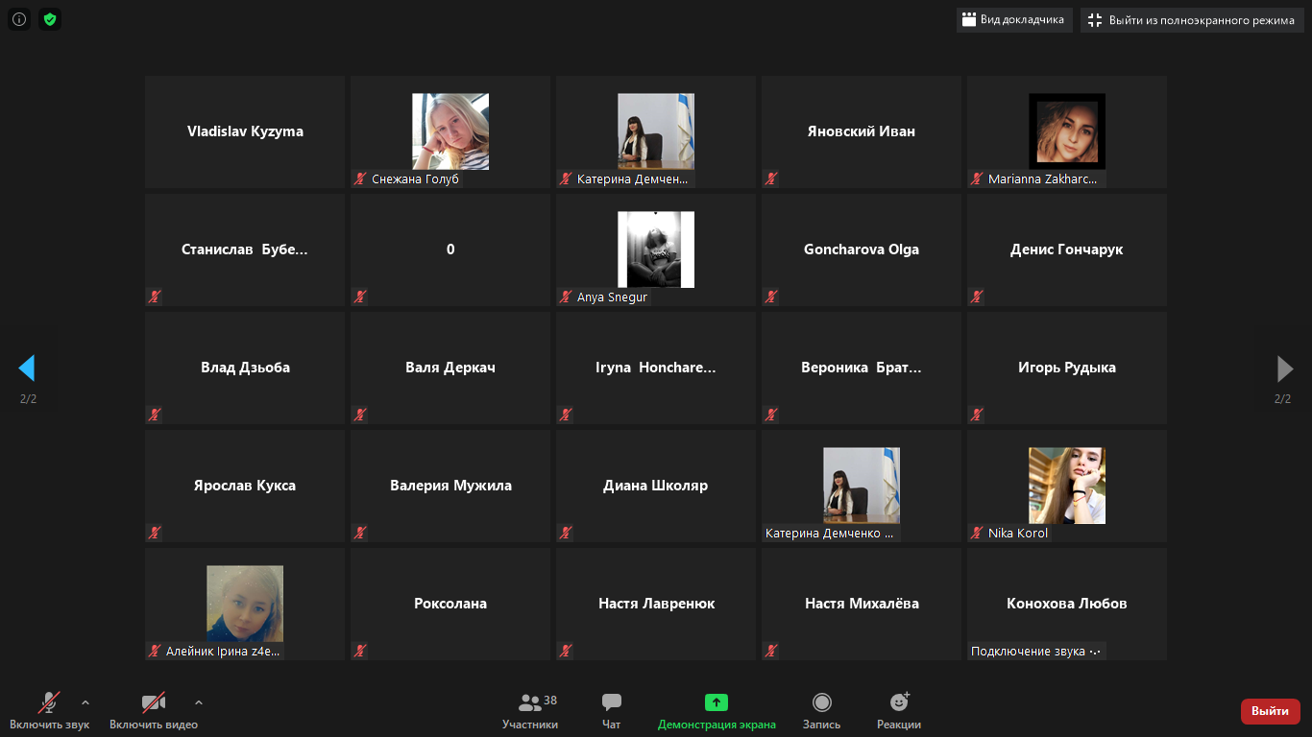Unmute microphone with Включить звук
1312x737 pixels.
(49, 711)
